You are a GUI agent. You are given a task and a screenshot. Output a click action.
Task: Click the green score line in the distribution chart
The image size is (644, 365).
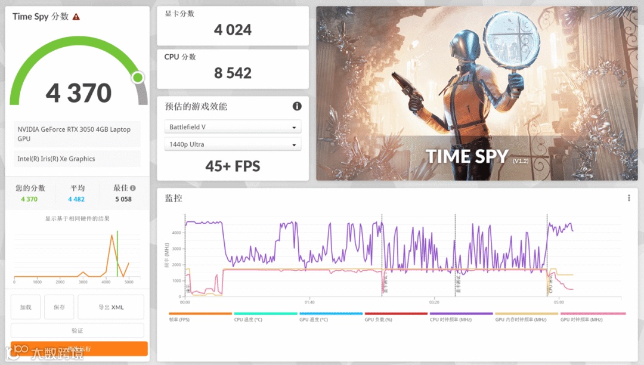click(x=117, y=253)
